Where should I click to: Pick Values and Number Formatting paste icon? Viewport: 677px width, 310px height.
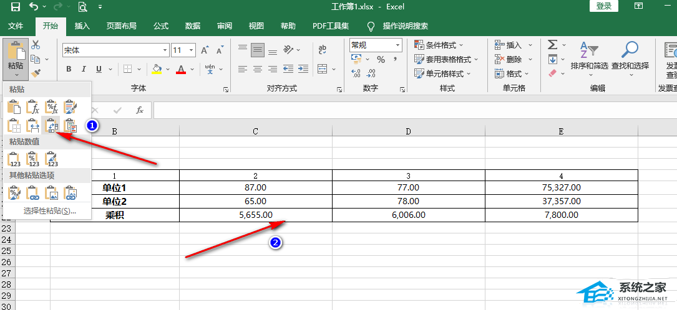pos(33,159)
